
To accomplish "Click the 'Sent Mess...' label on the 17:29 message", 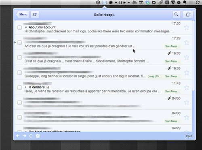I will coord(173,46).
